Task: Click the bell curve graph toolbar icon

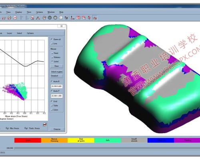Action: coord(38,18)
